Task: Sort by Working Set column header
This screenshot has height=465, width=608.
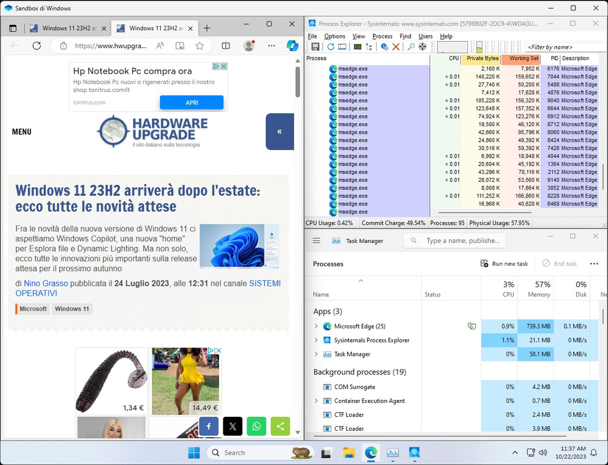Action: [521, 59]
